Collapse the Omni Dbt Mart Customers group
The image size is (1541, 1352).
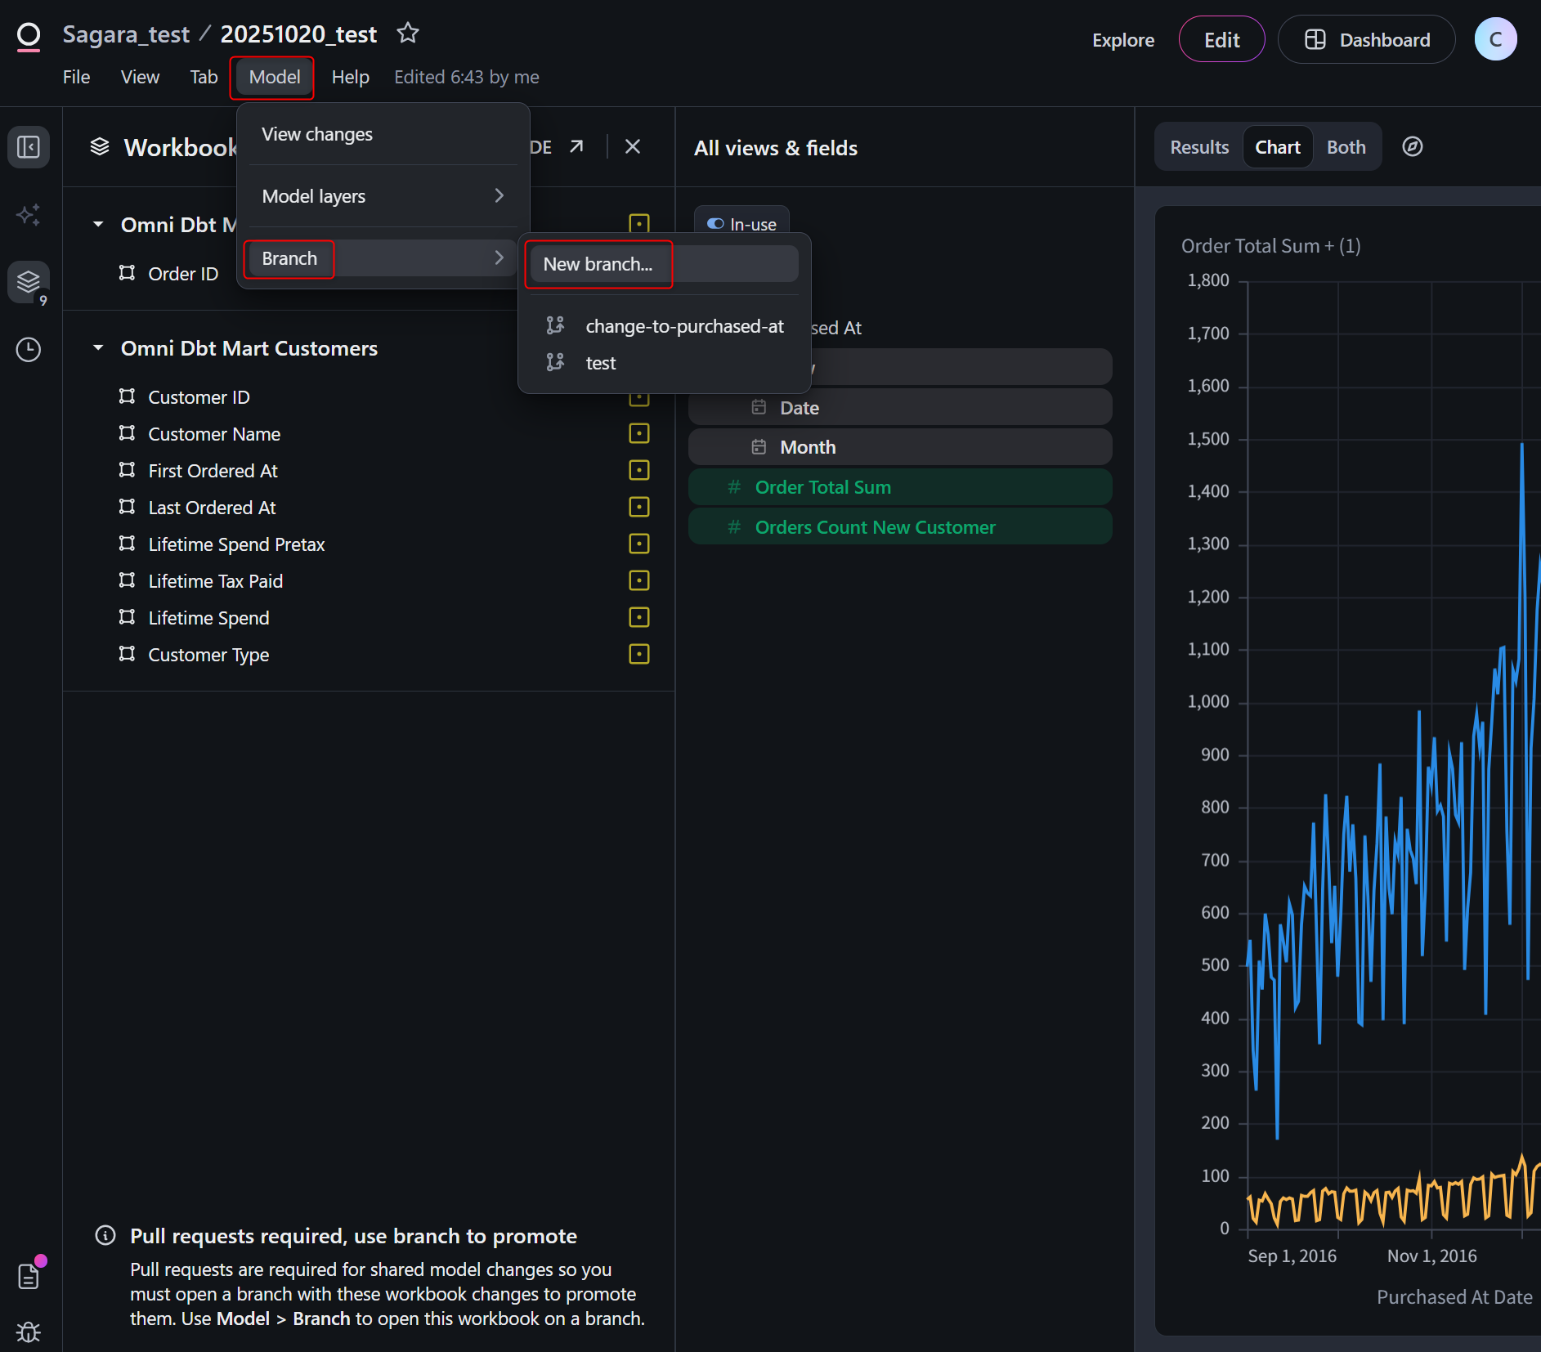99,348
